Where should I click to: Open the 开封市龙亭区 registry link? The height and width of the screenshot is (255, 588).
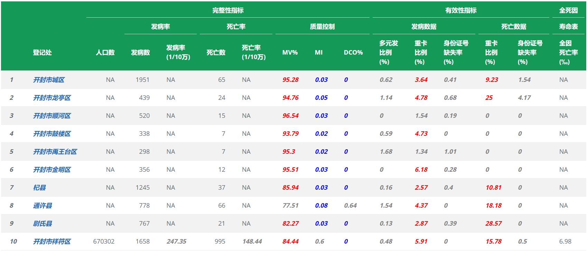pyautogui.click(x=52, y=98)
